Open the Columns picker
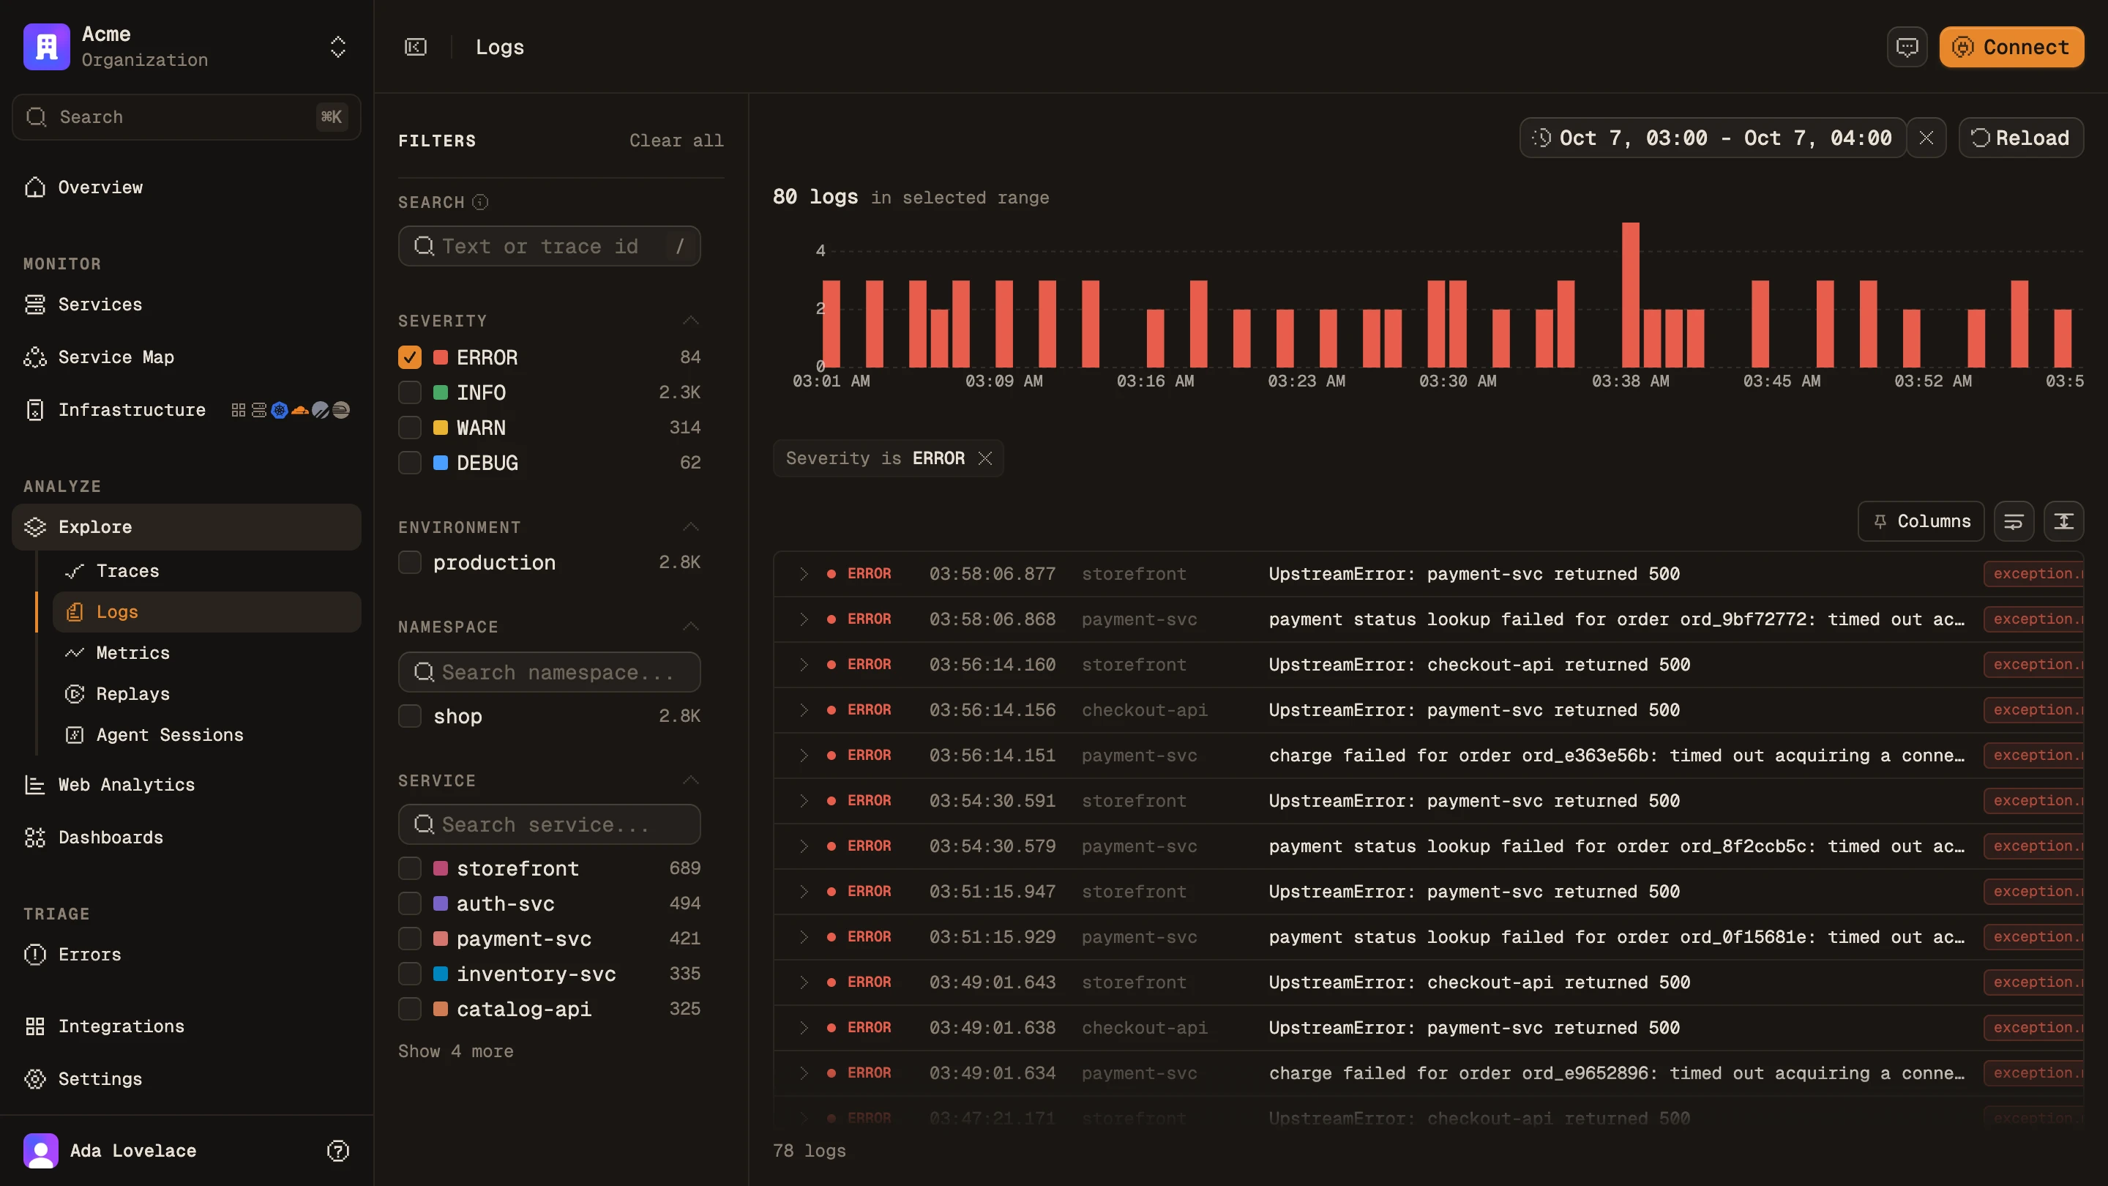This screenshot has height=1186, width=2108. tap(1921, 522)
